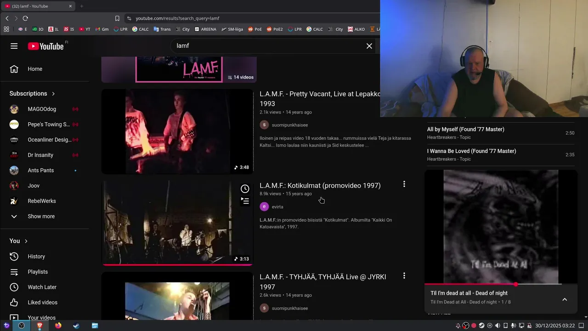The width and height of the screenshot is (588, 331).
Task: Open OBS from the system tray
Action: point(466,325)
